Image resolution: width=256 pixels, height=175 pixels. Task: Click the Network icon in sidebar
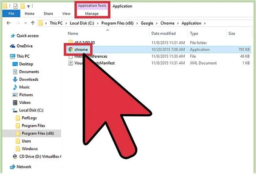13,167
